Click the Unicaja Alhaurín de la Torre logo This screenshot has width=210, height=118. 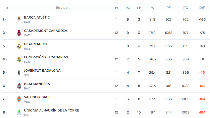click(x=19, y=112)
